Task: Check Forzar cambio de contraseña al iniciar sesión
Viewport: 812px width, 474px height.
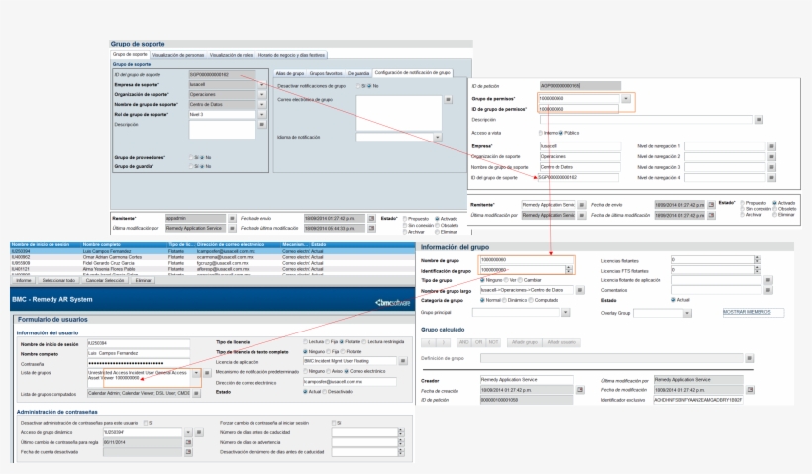Action: (336, 423)
